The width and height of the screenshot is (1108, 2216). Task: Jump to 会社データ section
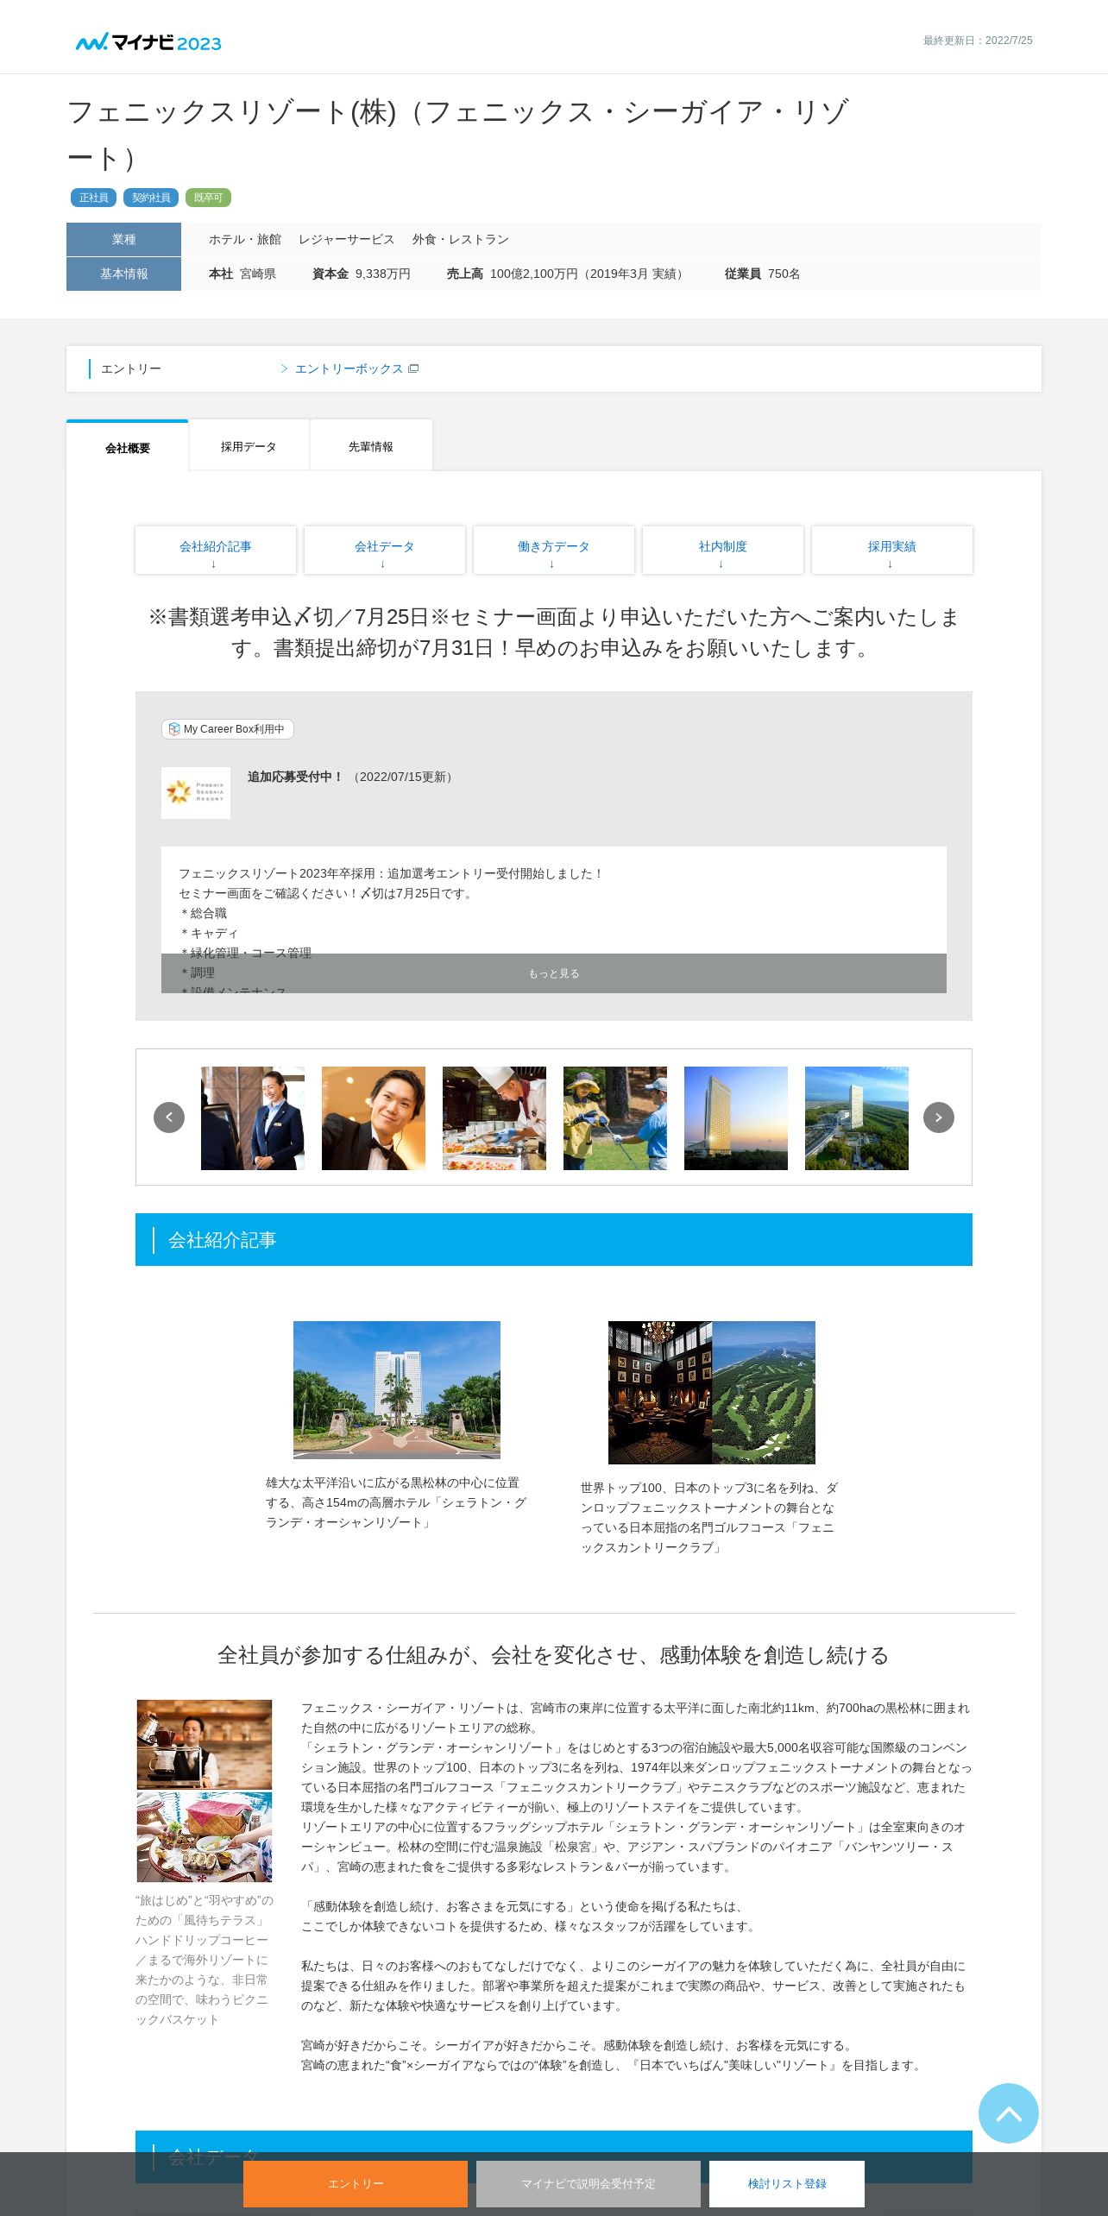[385, 550]
